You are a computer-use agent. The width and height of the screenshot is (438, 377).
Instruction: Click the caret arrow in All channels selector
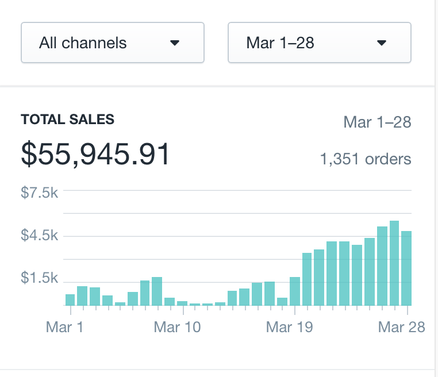[175, 43]
